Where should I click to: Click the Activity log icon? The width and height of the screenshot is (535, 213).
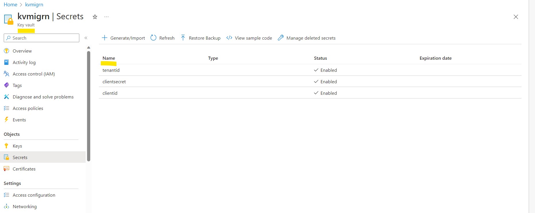coord(6,62)
